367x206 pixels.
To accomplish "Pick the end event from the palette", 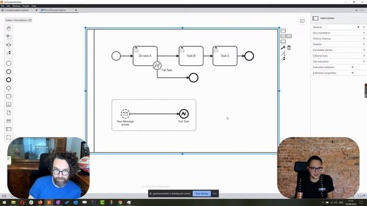I will pos(9,80).
